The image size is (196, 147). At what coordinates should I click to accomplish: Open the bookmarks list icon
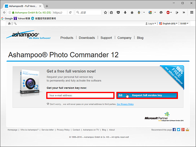point(111,13)
